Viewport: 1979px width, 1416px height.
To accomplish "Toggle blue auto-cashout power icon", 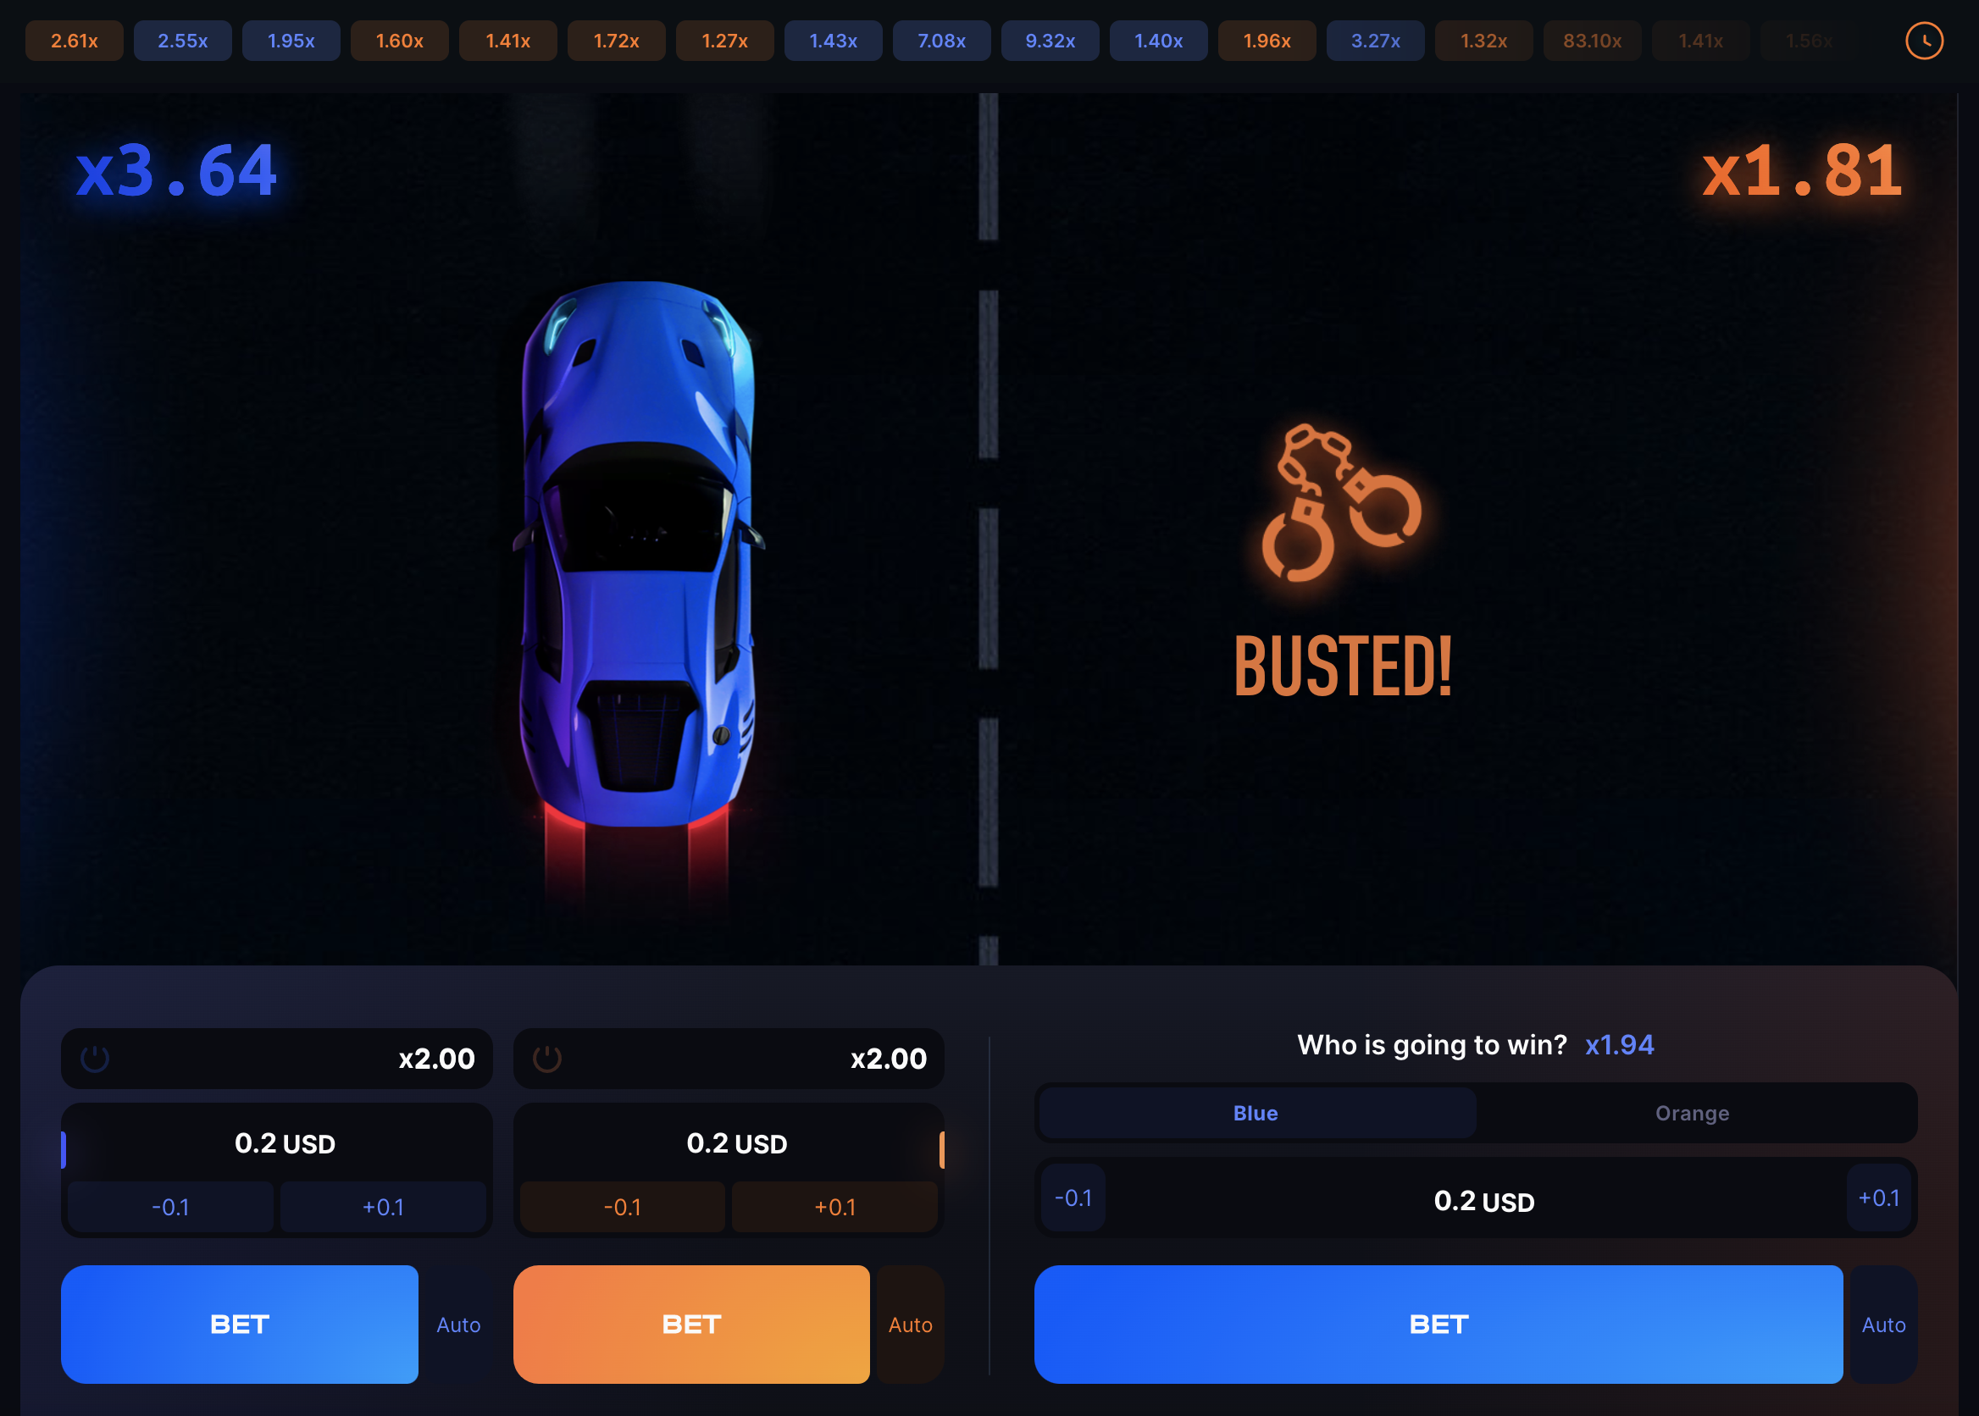I will point(95,1059).
